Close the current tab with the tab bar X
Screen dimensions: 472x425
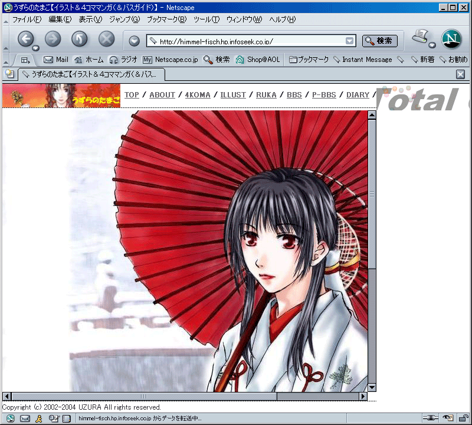click(460, 74)
